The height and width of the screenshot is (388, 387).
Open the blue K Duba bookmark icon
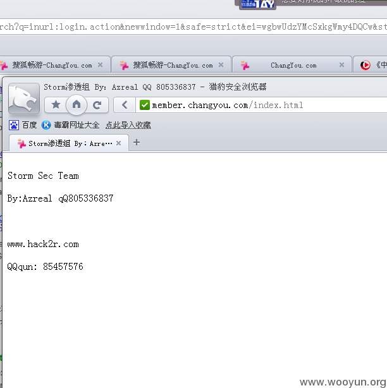click(x=46, y=125)
